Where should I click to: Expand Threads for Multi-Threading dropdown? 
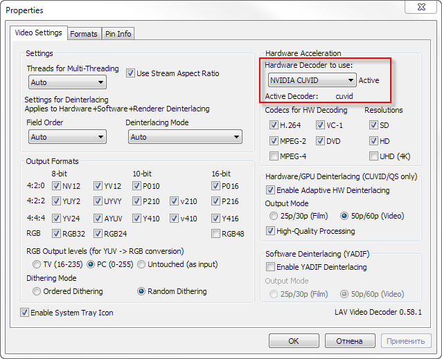coord(67,82)
